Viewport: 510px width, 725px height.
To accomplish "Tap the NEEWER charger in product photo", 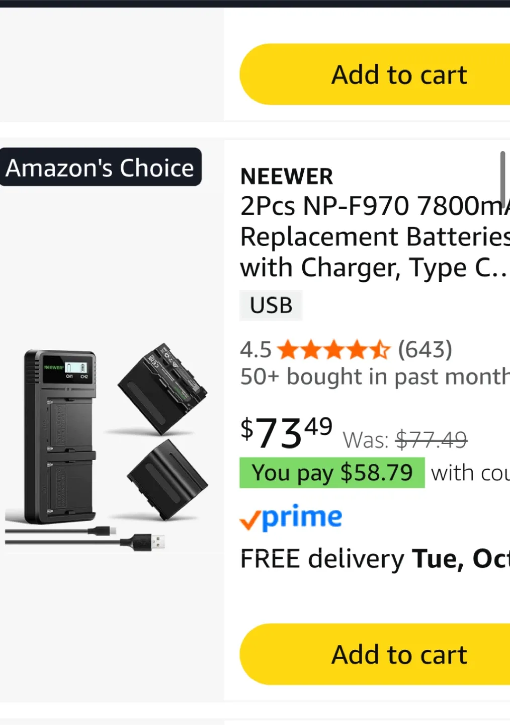I will coord(60,436).
